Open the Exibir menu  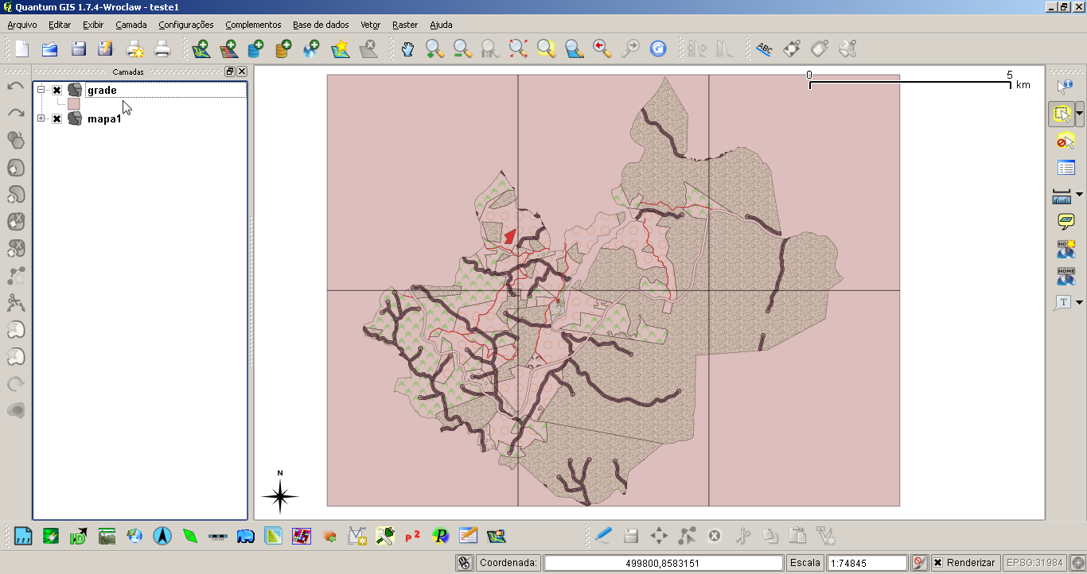pyautogui.click(x=93, y=25)
